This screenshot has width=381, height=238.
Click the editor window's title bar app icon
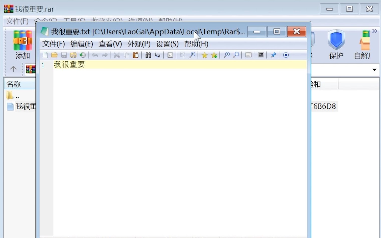click(45, 32)
